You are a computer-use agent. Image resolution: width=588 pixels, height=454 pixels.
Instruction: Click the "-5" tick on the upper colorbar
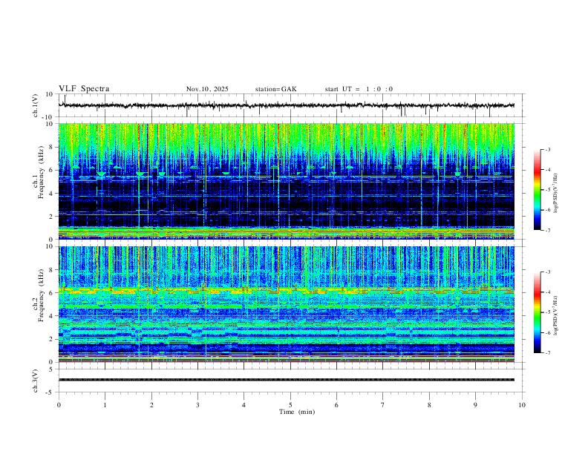[x=548, y=190]
